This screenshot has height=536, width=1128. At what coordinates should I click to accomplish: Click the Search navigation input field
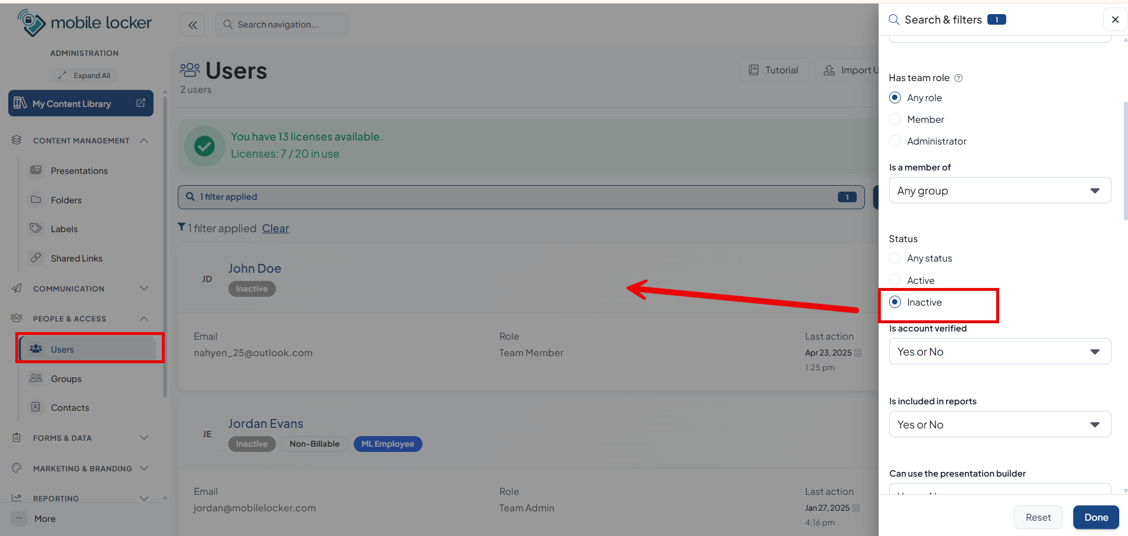281,25
